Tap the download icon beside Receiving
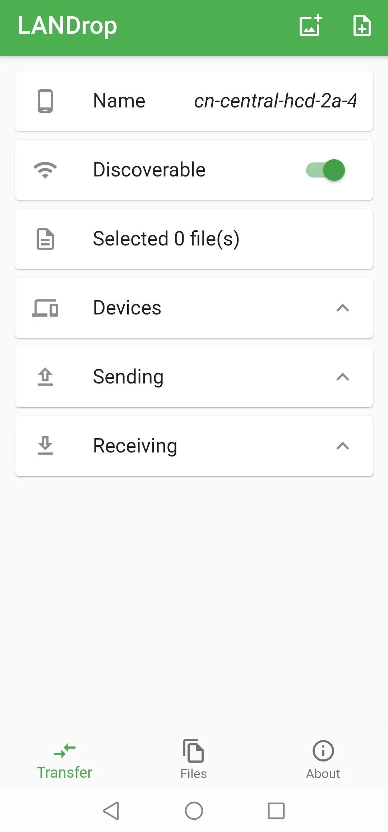 (45, 446)
